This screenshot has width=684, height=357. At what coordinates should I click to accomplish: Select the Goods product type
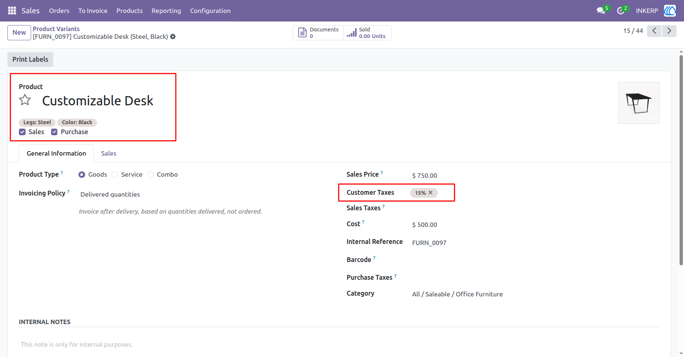pyautogui.click(x=82, y=175)
